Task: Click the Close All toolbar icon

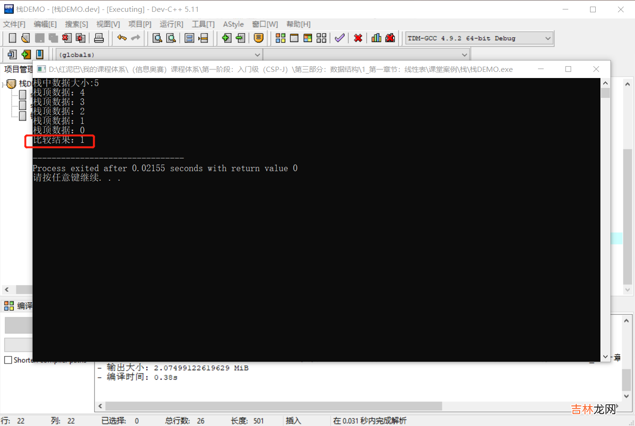Action: point(81,38)
